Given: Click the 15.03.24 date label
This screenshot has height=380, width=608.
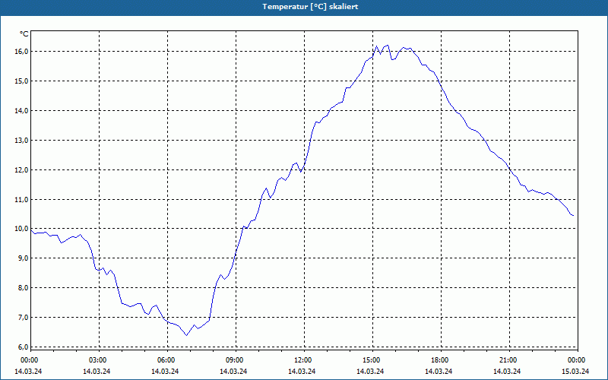Looking at the screenshot, I should [575, 371].
